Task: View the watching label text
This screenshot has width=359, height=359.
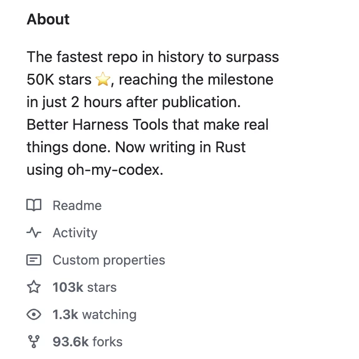Action: (109, 314)
